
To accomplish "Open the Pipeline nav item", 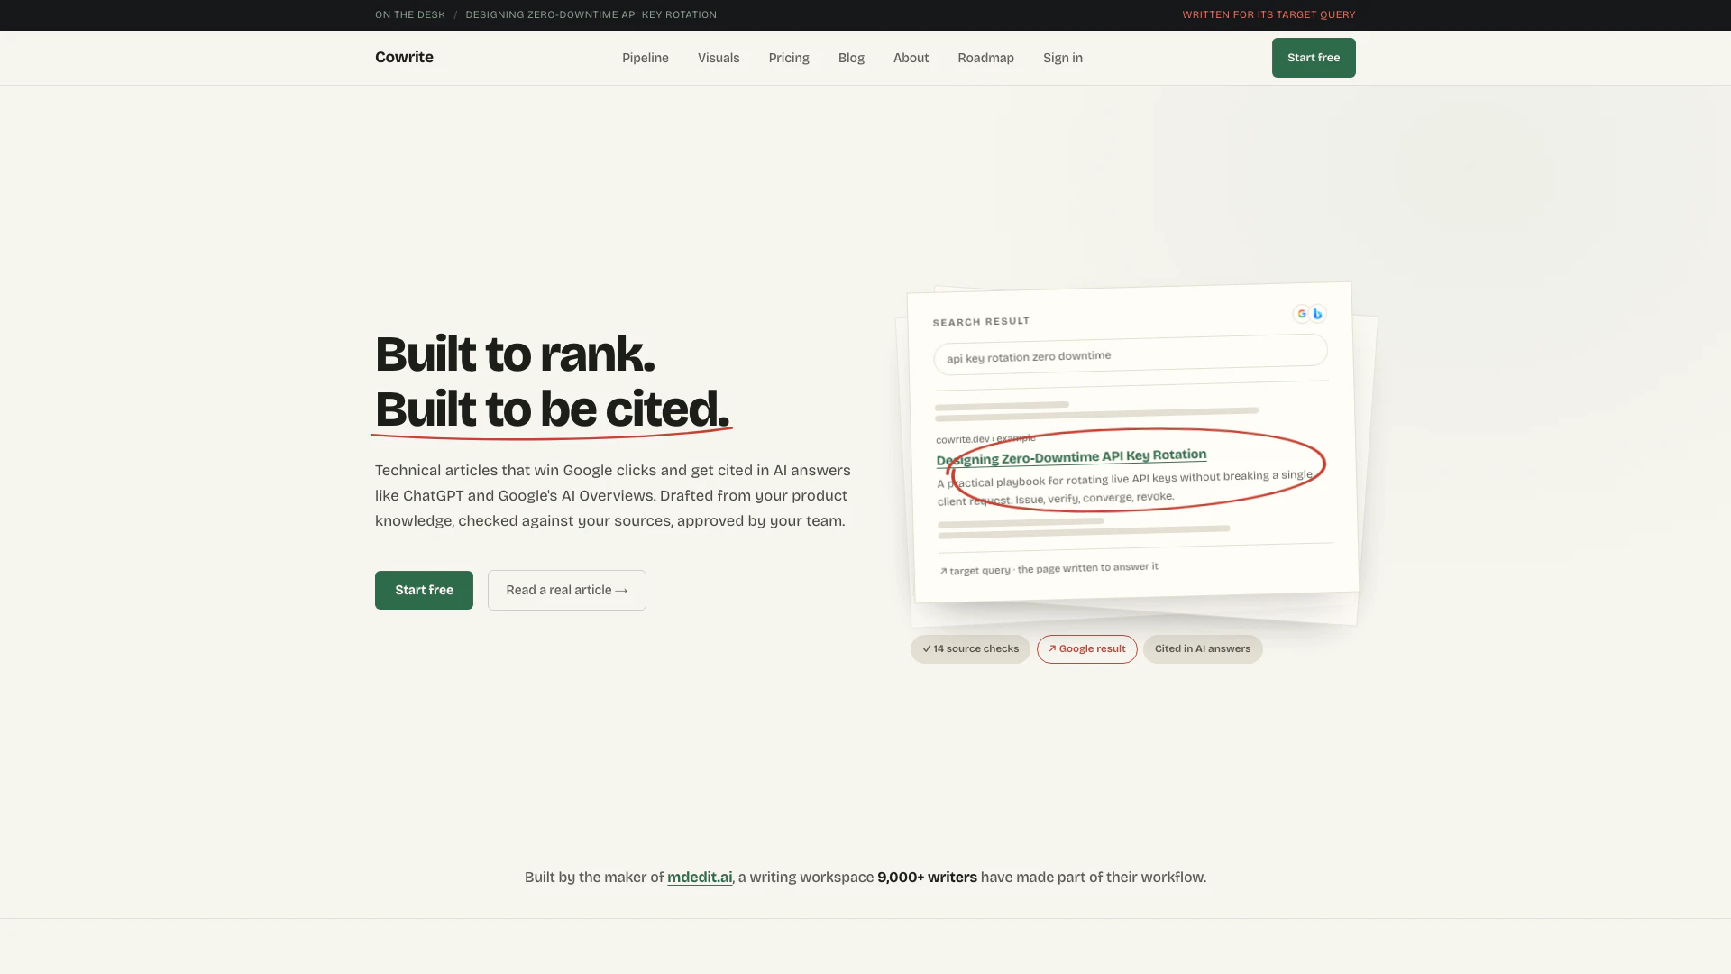I will (x=646, y=58).
